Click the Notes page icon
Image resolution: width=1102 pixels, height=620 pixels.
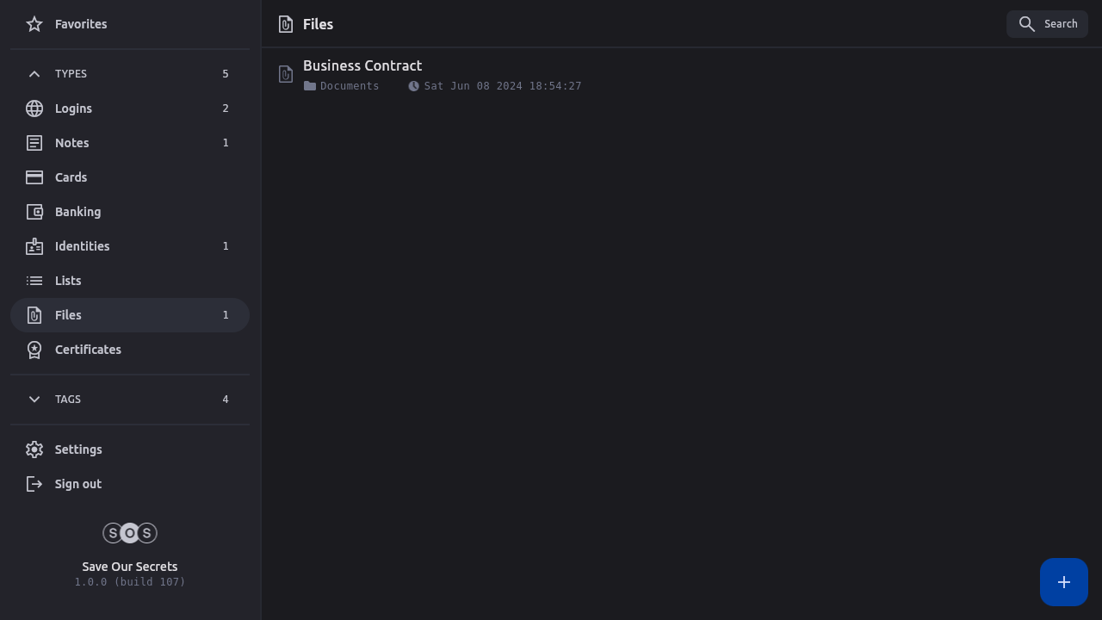click(x=34, y=143)
